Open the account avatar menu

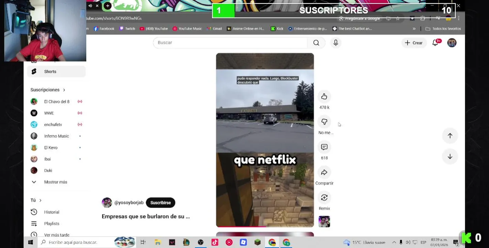coord(452,43)
